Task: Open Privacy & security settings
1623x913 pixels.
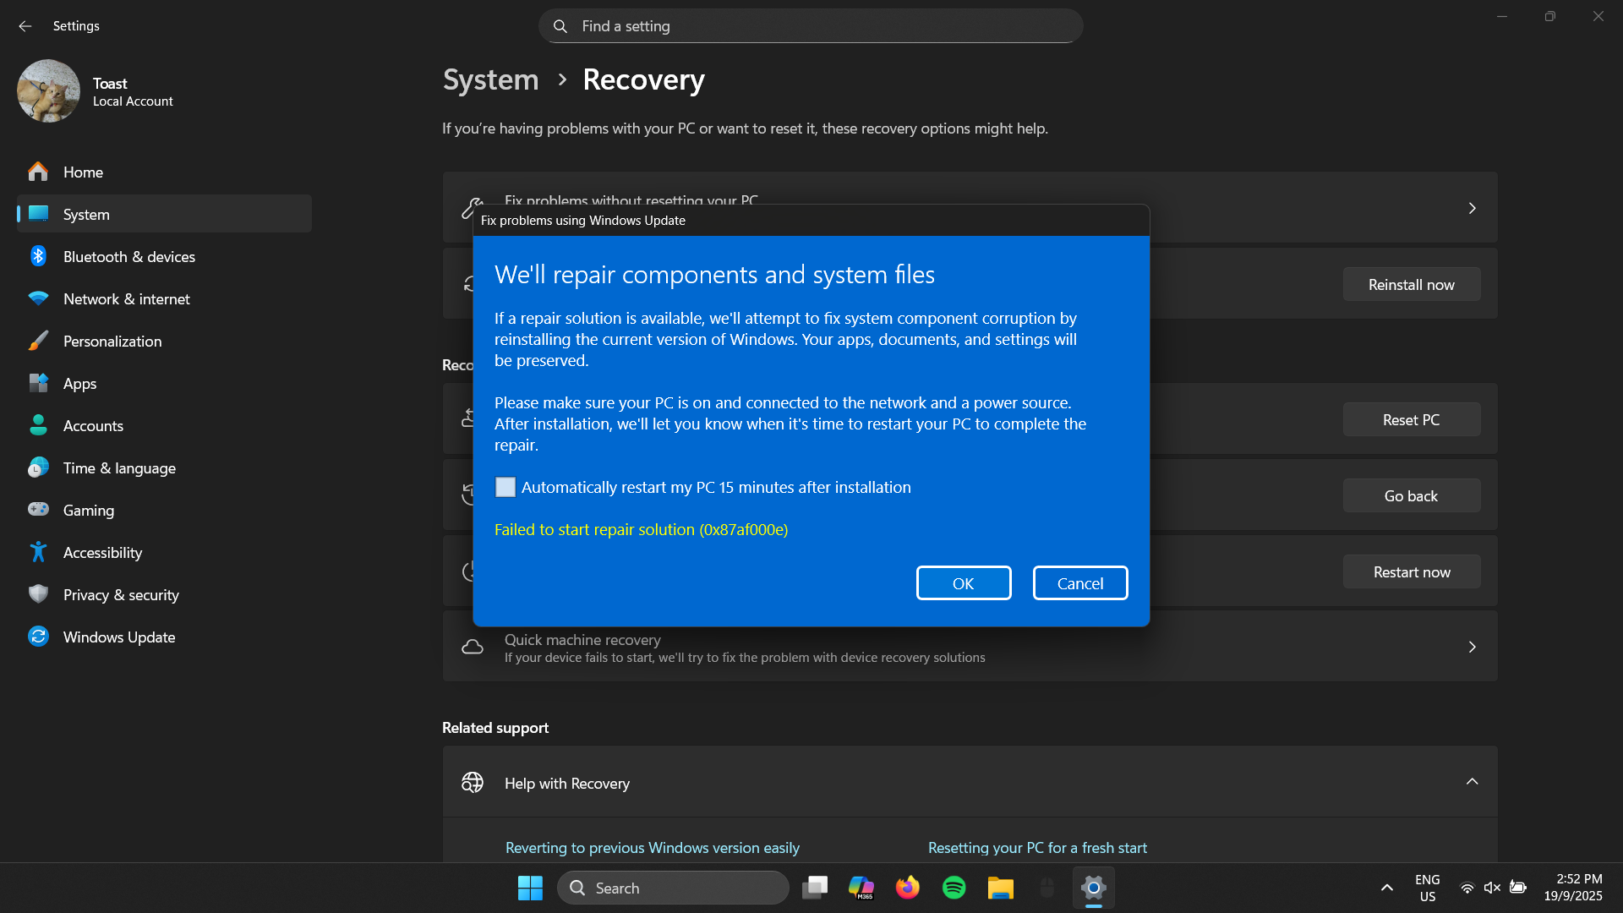Action: 120,594
